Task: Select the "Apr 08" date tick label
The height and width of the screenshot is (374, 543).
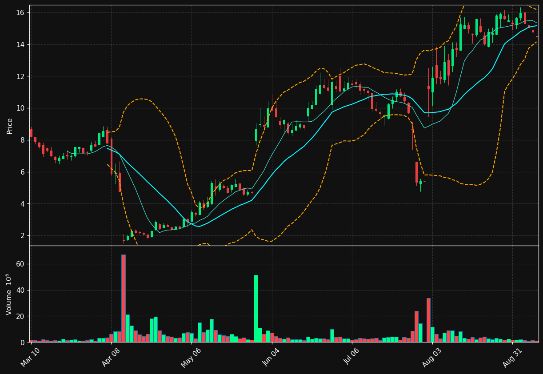Action: (x=110, y=358)
